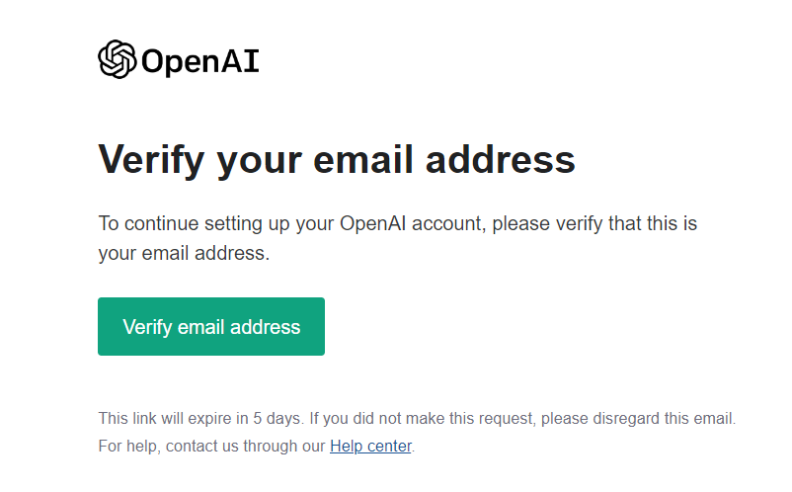This screenshot has width=792, height=492.
Task: Open the Help center link
Action: pos(370,446)
